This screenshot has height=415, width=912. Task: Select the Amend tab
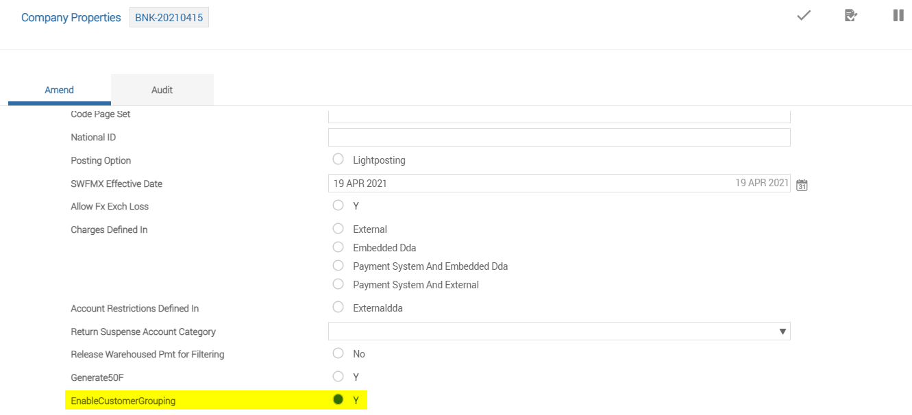click(60, 90)
